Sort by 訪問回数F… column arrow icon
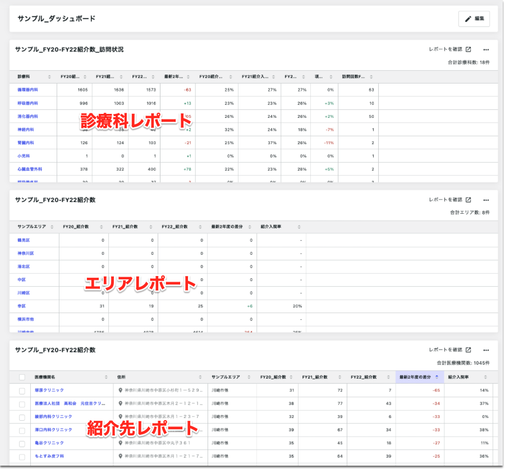Viewport: 505px width, 469px height. point(371,77)
